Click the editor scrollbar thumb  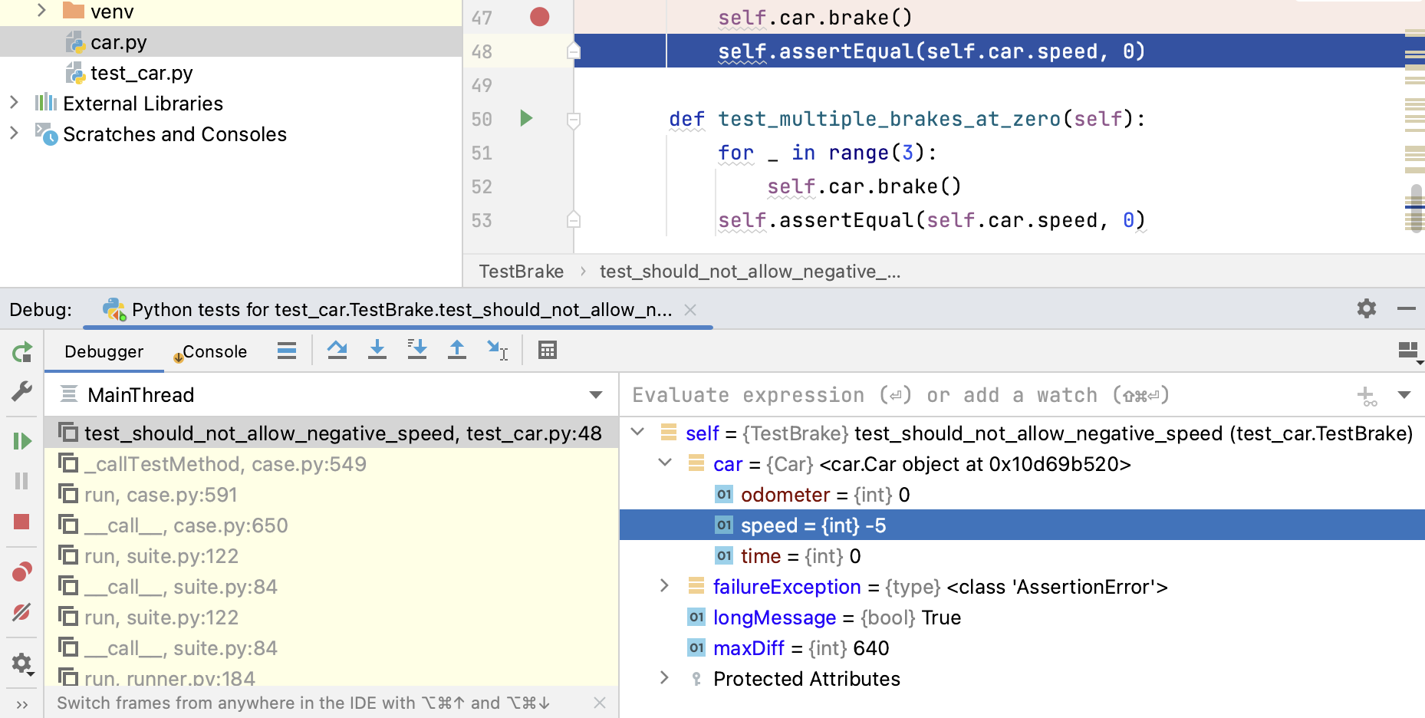pyautogui.click(x=1415, y=207)
